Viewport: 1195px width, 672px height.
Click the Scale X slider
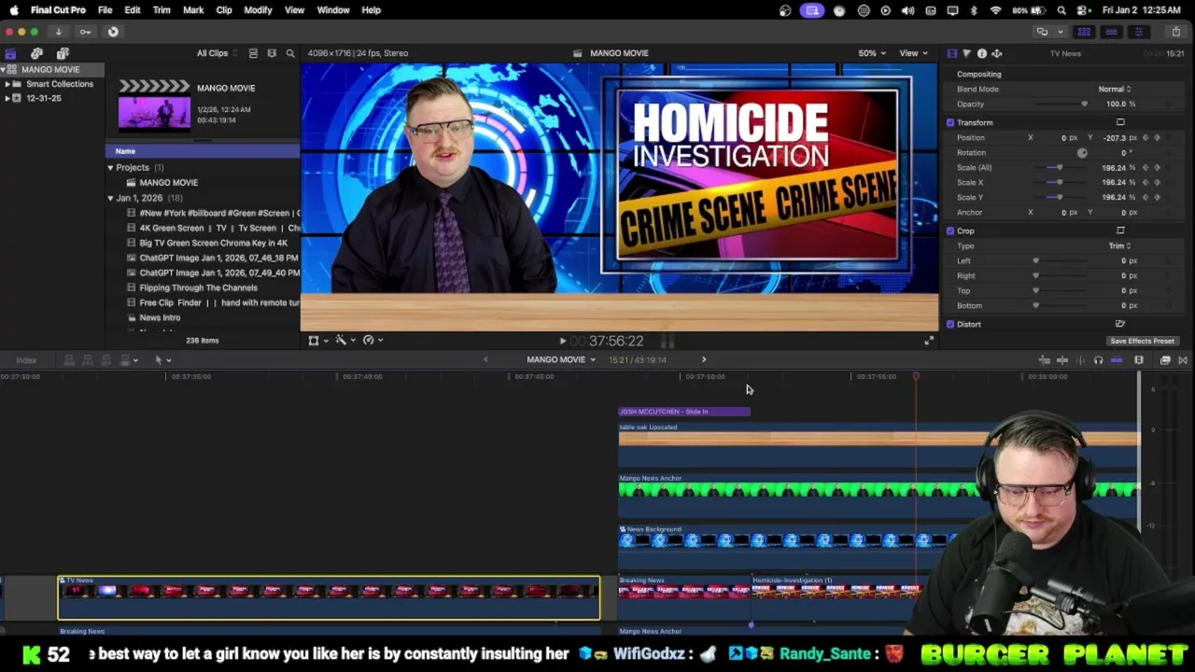1059,182
